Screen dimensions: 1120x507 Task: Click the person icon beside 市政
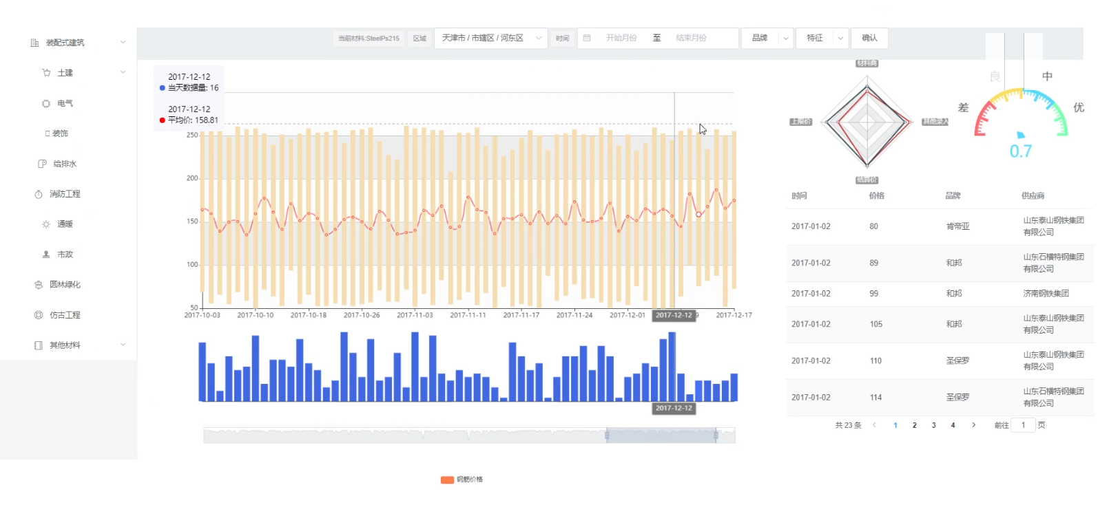click(x=46, y=255)
